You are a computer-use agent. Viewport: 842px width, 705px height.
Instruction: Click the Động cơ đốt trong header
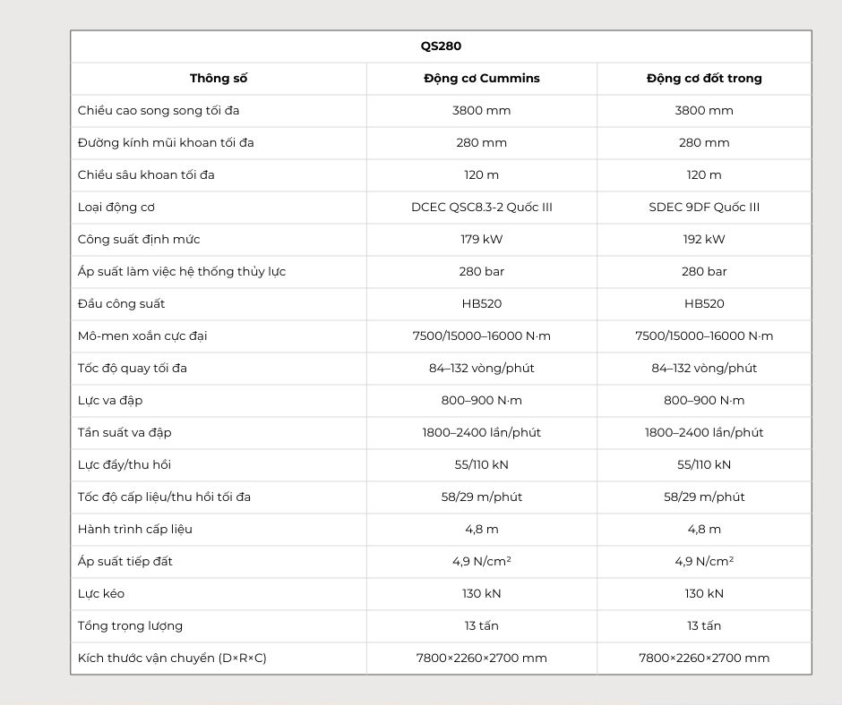pyautogui.click(x=704, y=78)
